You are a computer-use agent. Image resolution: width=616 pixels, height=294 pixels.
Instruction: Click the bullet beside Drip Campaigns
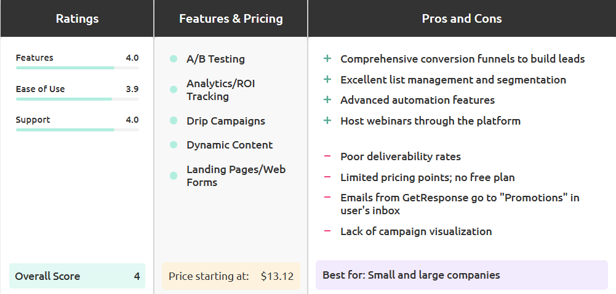[x=174, y=121]
